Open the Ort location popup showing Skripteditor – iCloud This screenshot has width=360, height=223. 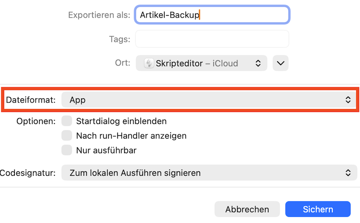click(201, 63)
